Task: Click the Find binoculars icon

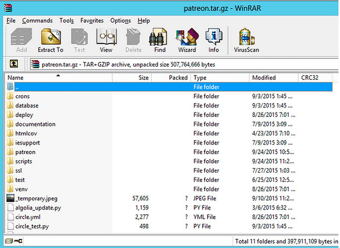Action: [160, 40]
